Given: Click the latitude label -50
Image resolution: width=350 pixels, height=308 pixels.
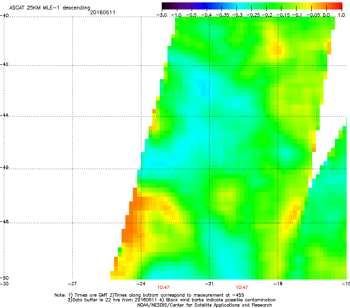Looking at the screenshot, I should [x=4, y=278].
